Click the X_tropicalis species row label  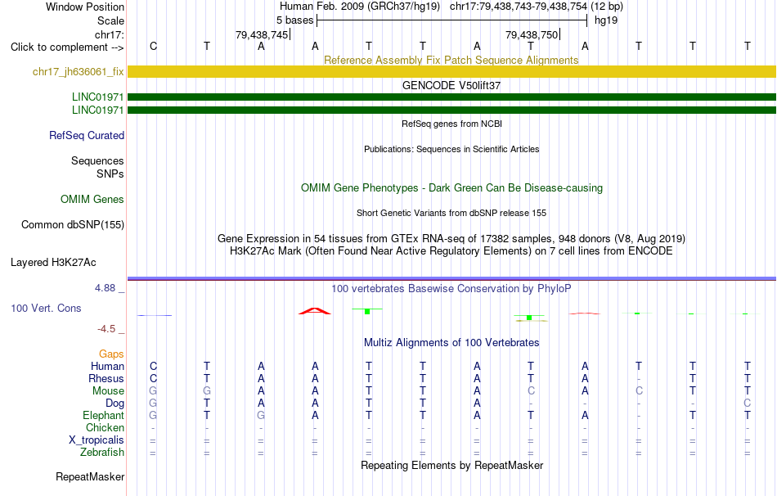click(97, 440)
